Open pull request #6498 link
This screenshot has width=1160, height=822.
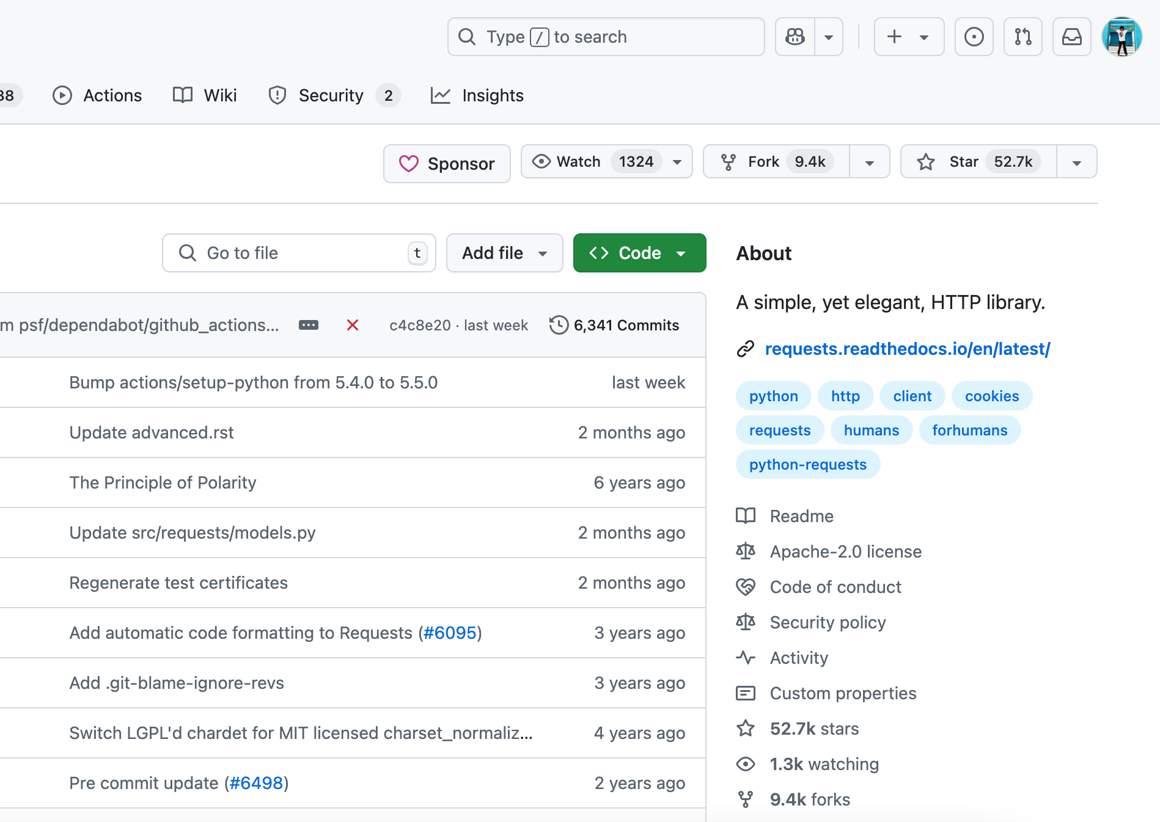click(x=256, y=783)
